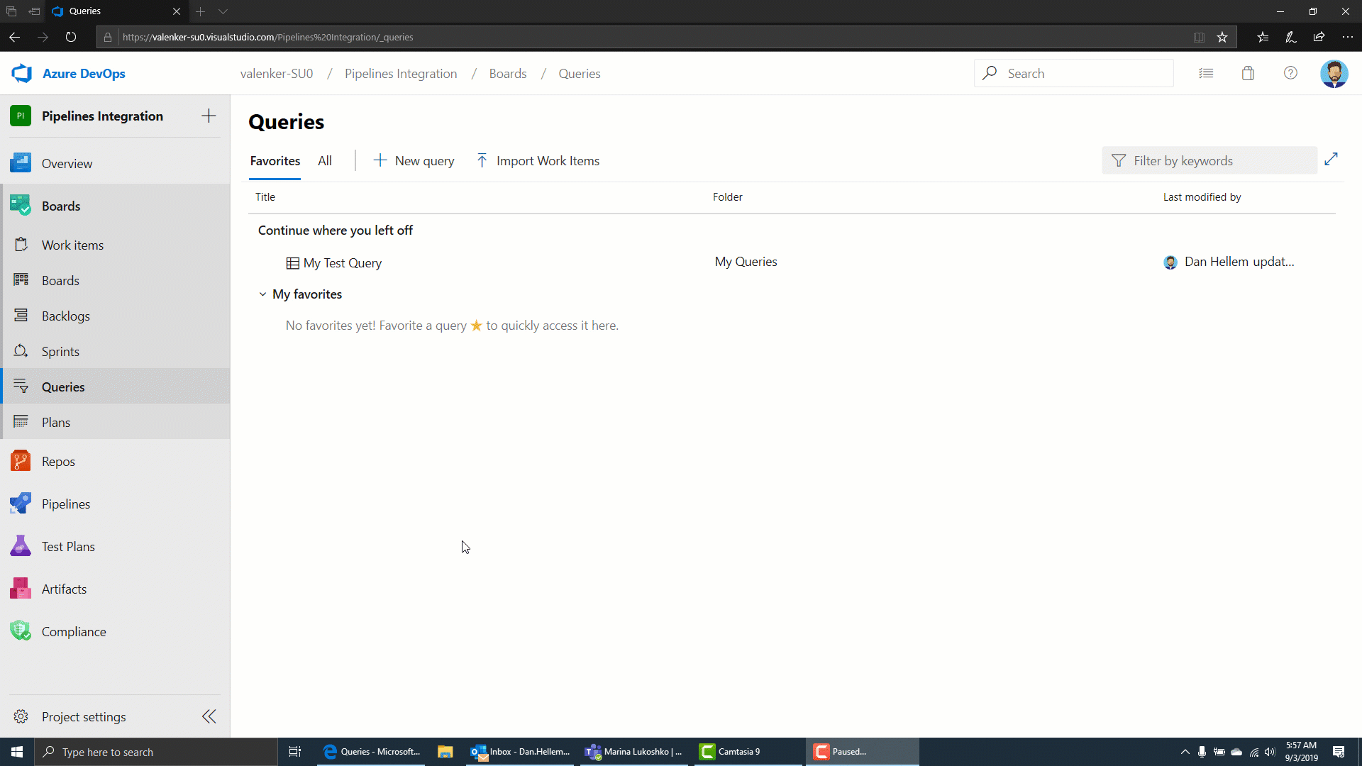Image resolution: width=1362 pixels, height=766 pixels.
Task: Navigate to Pipelines in sidebar
Action: click(x=65, y=504)
